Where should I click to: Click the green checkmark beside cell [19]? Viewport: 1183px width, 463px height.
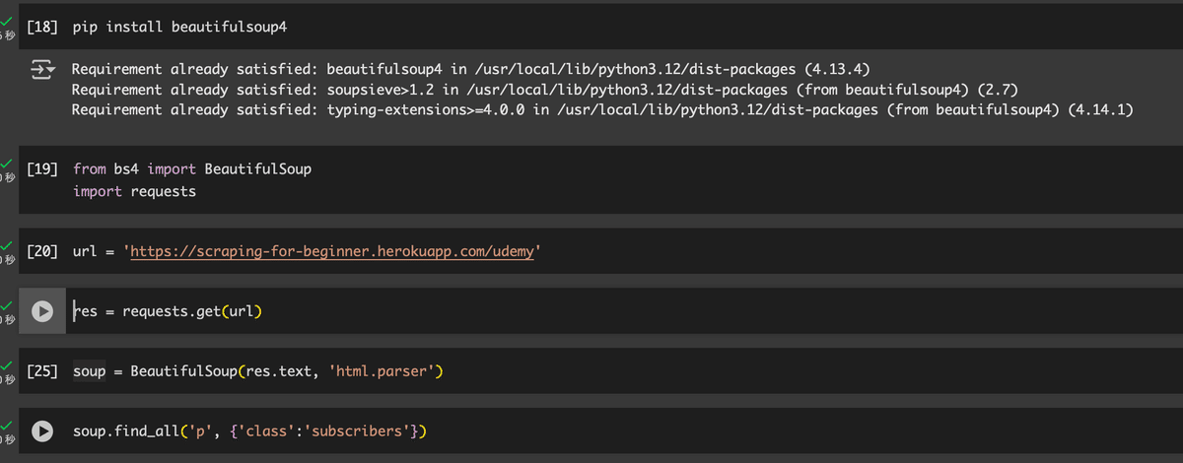(x=7, y=162)
